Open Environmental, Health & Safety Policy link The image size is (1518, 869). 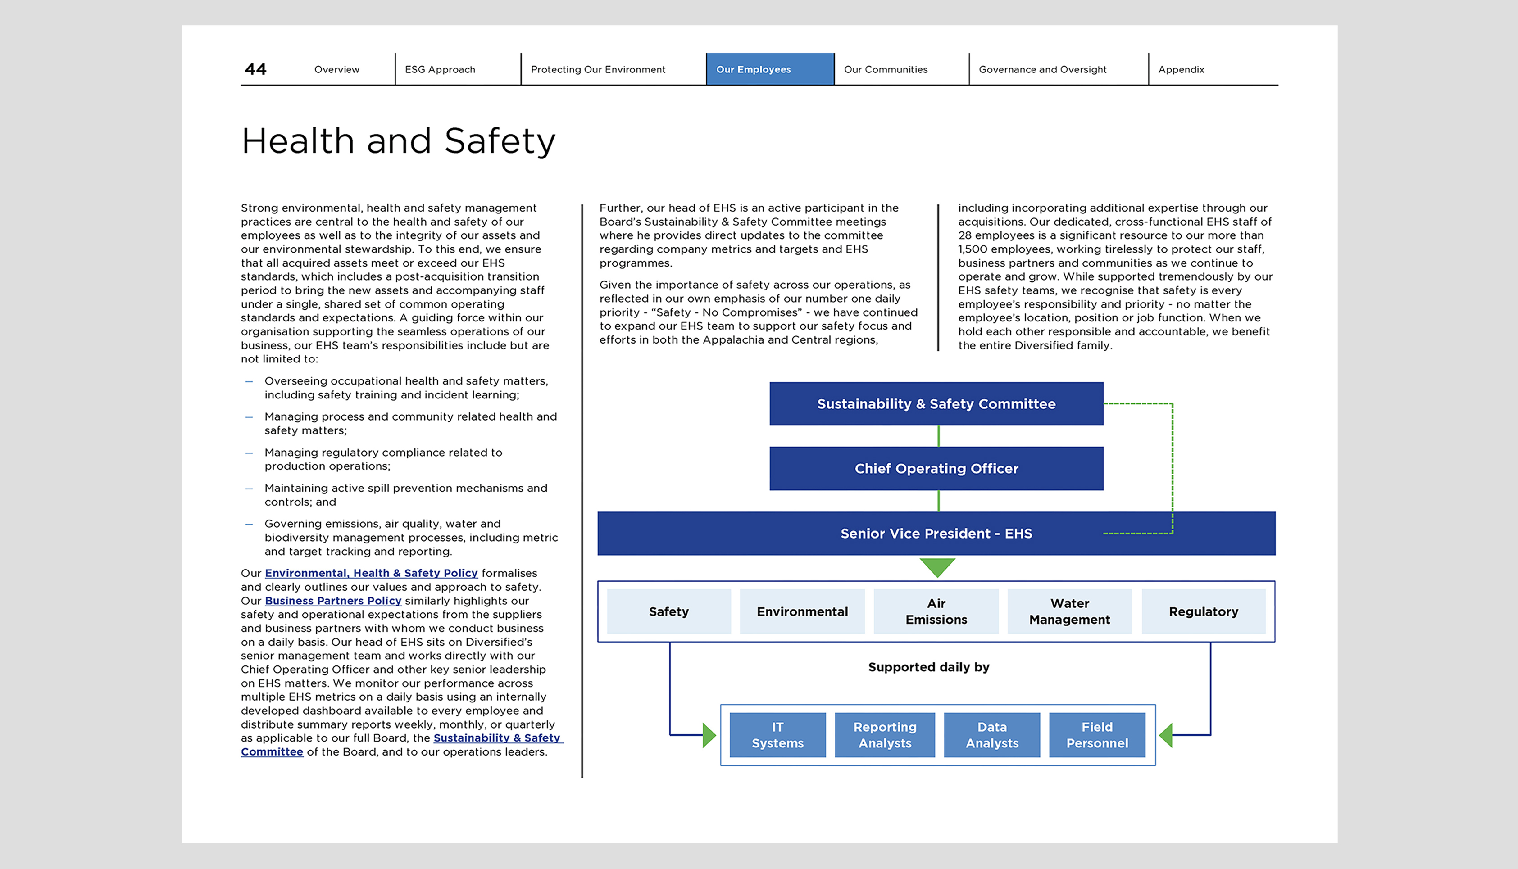[371, 573]
